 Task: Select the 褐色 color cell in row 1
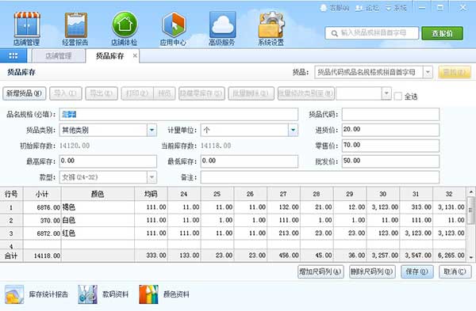(98, 207)
